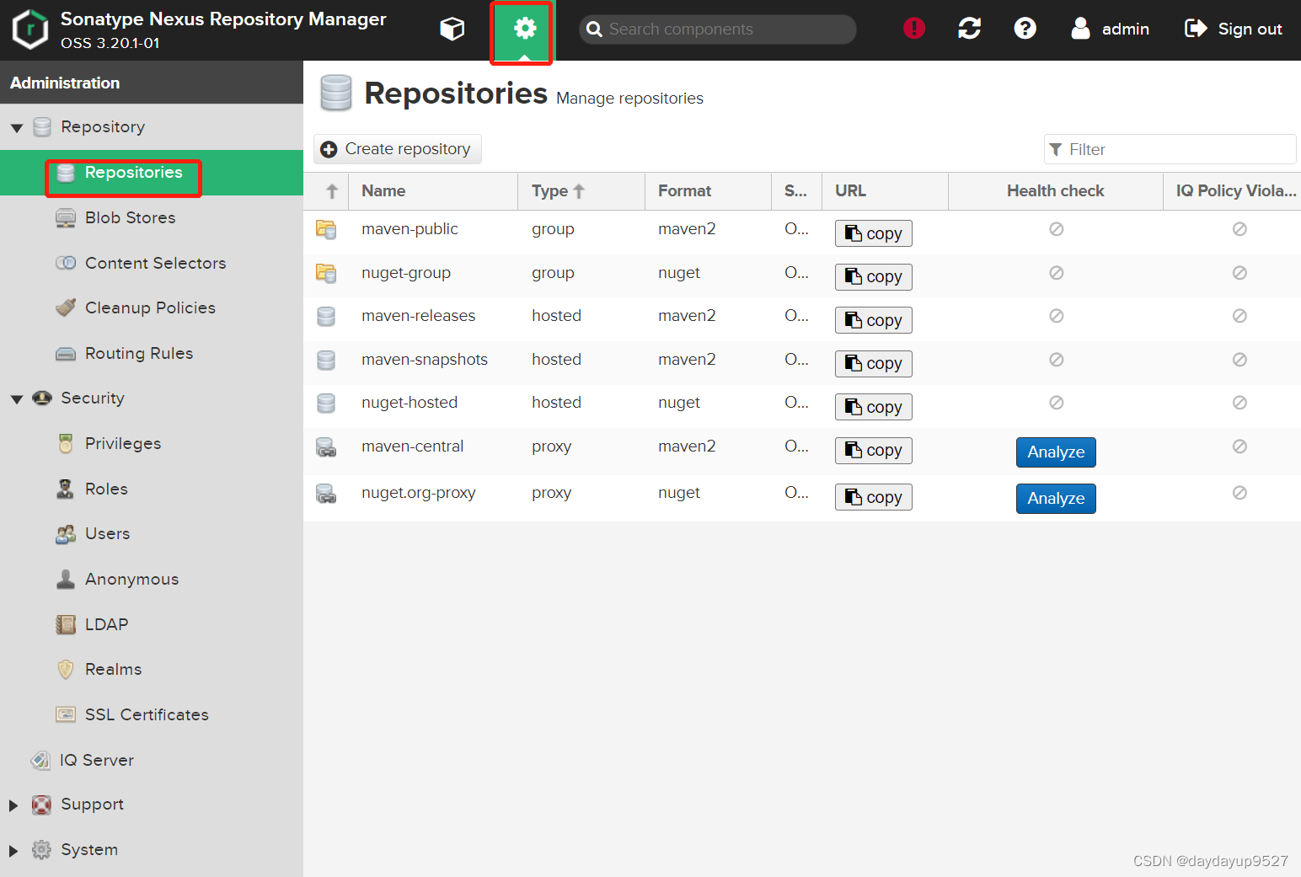Viewport: 1301px width, 877px height.
Task: Sort repositories by the Format column
Action: [x=708, y=191]
